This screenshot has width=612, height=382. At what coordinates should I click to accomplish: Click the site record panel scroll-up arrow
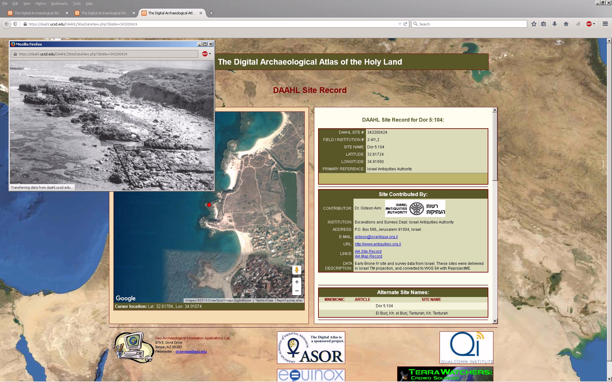coord(495,110)
